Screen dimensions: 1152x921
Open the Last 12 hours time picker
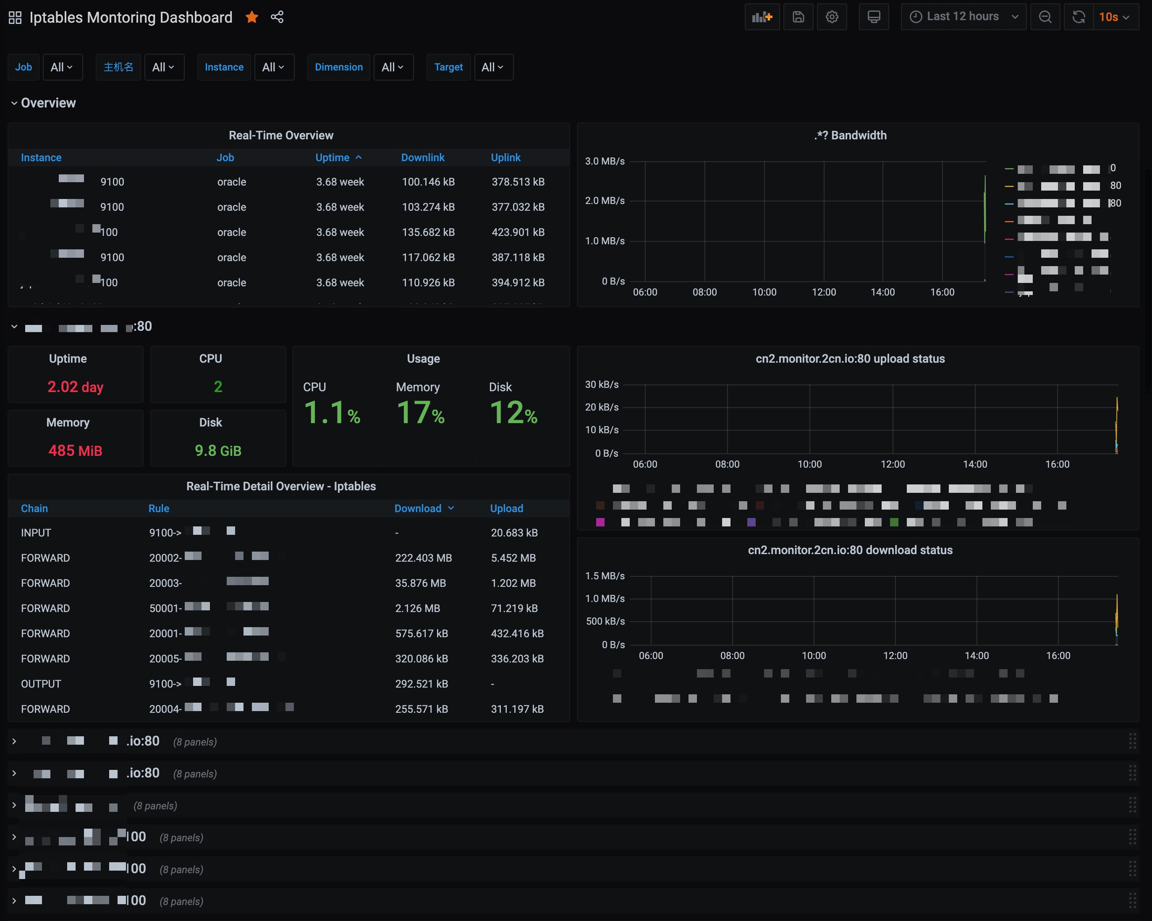[963, 17]
